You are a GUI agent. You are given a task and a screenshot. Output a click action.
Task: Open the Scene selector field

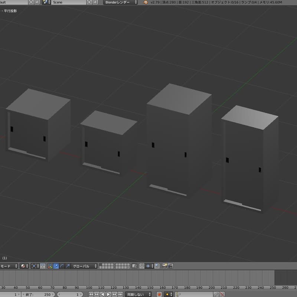point(69,2)
